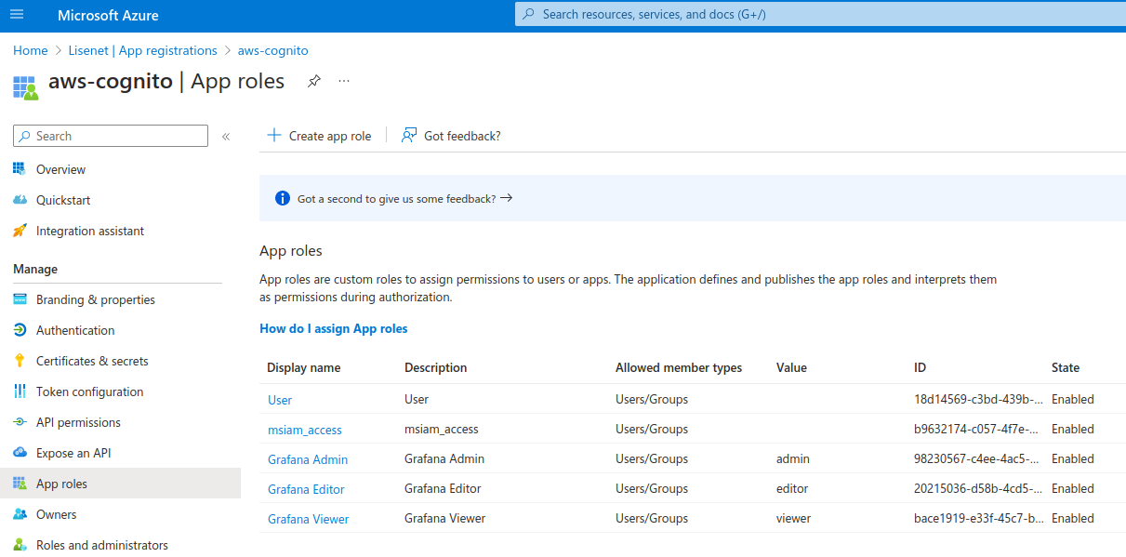The image size is (1126, 557).
Task: Click the 'editor' value cell
Action: tap(792, 488)
